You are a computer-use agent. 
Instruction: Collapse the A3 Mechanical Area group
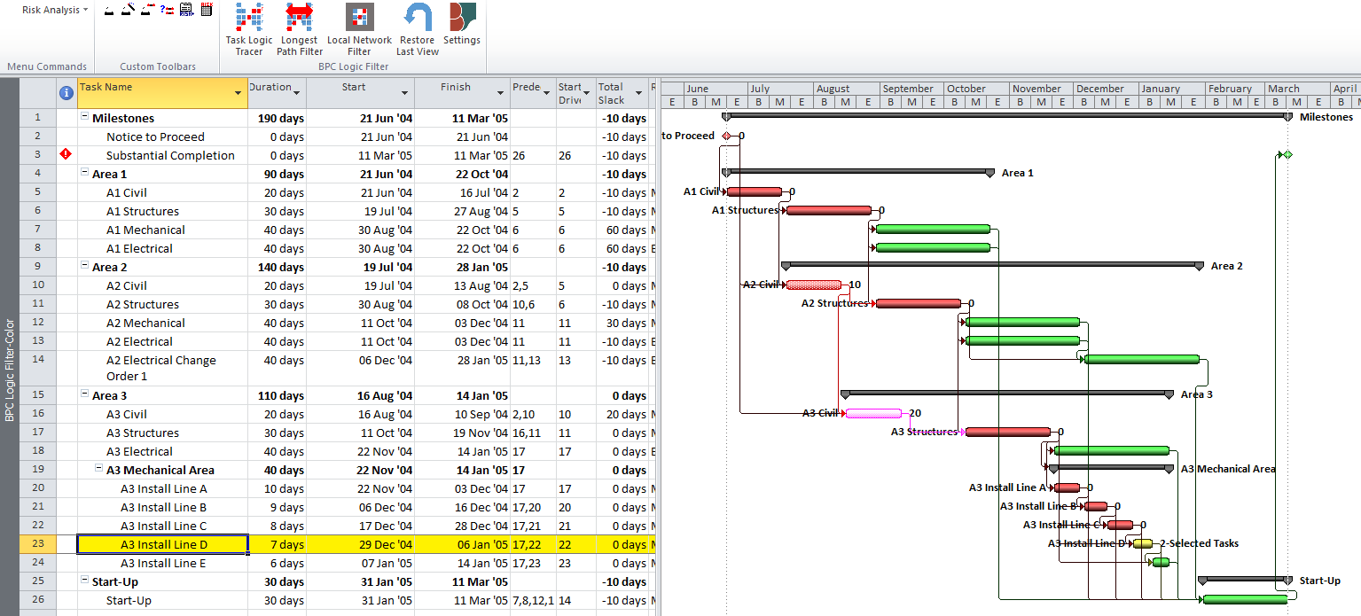coord(99,470)
